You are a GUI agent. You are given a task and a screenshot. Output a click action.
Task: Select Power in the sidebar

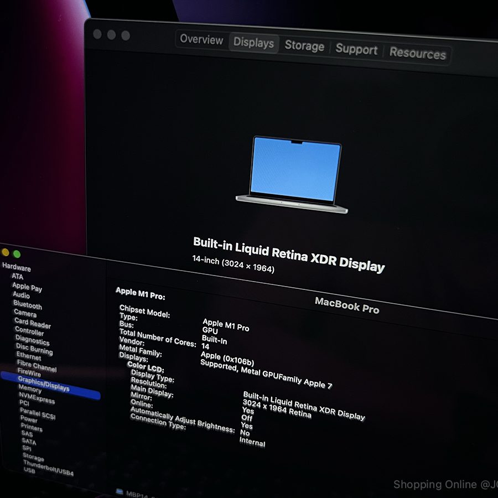coord(29,419)
